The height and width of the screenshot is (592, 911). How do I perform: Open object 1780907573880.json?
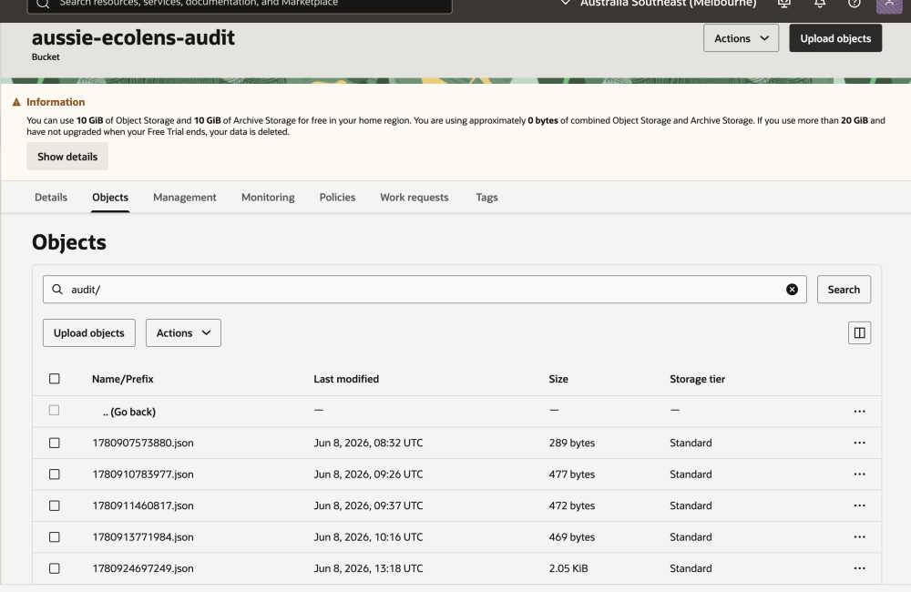click(143, 443)
